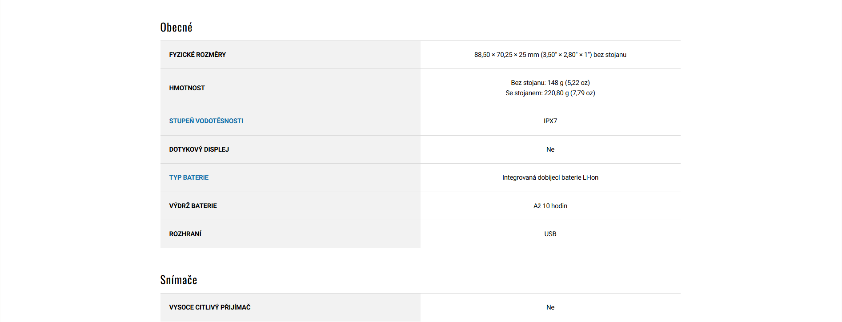Click the FYZICKÉ ROZMĚRY row label
Screen dimensions: 842x322
pos(197,55)
